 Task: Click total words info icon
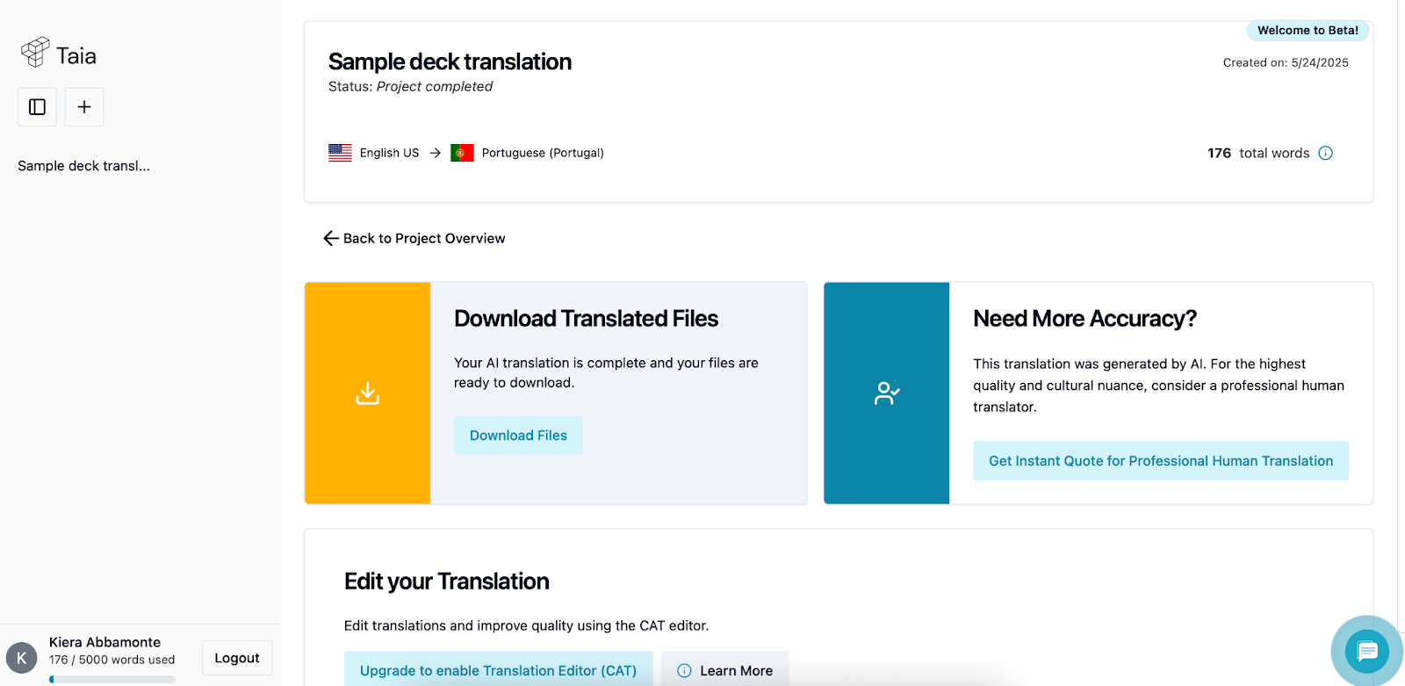pyautogui.click(x=1326, y=153)
